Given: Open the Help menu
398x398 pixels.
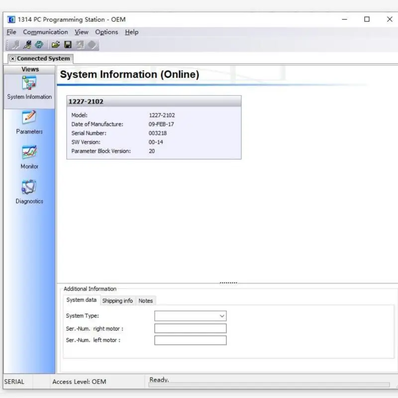Looking at the screenshot, I should (x=132, y=32).
